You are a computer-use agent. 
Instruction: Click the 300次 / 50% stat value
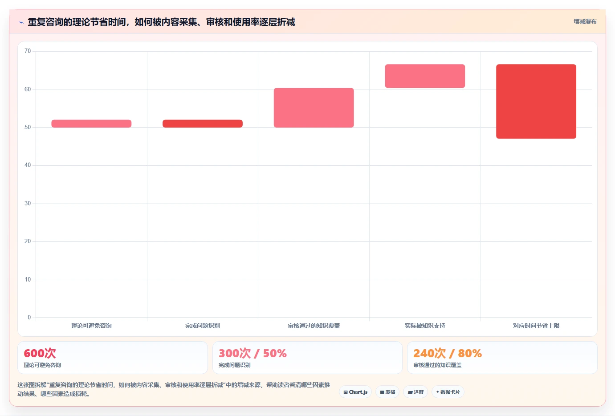(x=253, y=353)
